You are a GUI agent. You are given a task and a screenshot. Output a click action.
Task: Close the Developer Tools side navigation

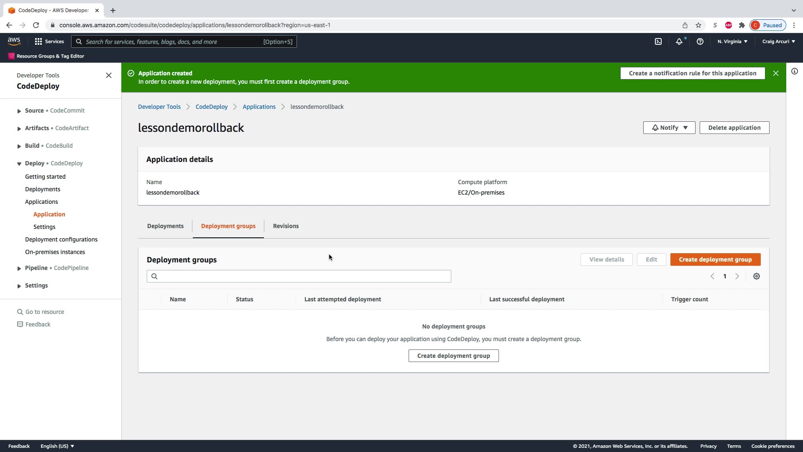tap(109, 75)
